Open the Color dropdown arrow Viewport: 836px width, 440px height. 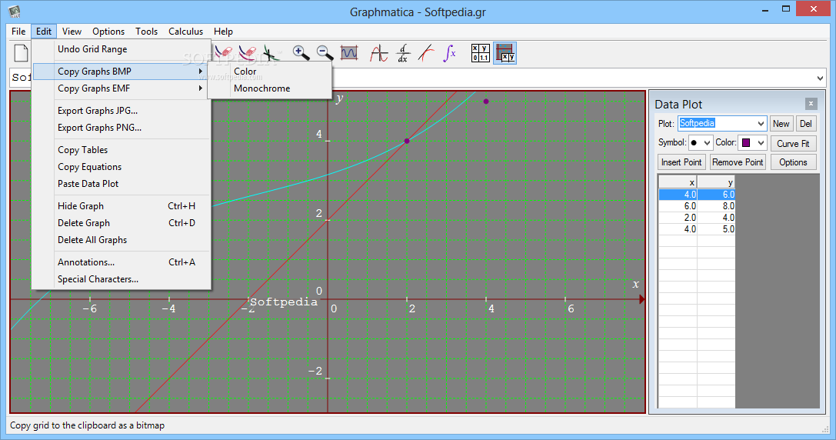pos(761,142)
